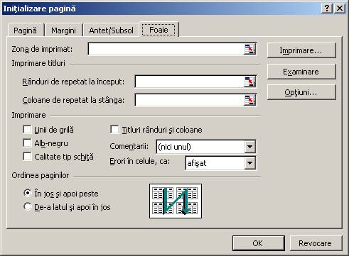This screenshot has height=256, width=349.
Task: Click range selector icon for Zona de imprimat
Action: (249, 49)
